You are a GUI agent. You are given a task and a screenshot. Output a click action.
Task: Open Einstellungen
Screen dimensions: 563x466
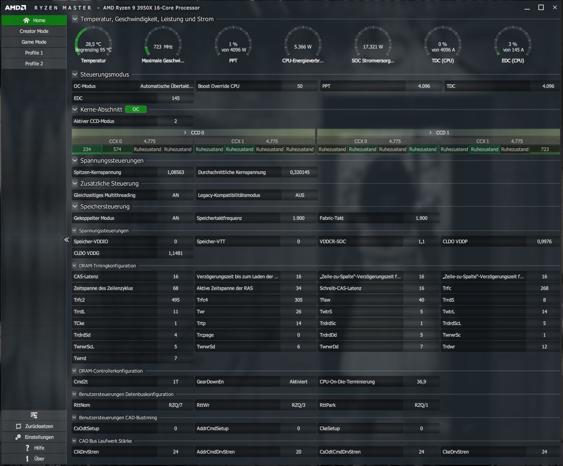pyautogui.click(x=34, y=437)
